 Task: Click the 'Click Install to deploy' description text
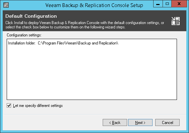(x=85, y=23)
